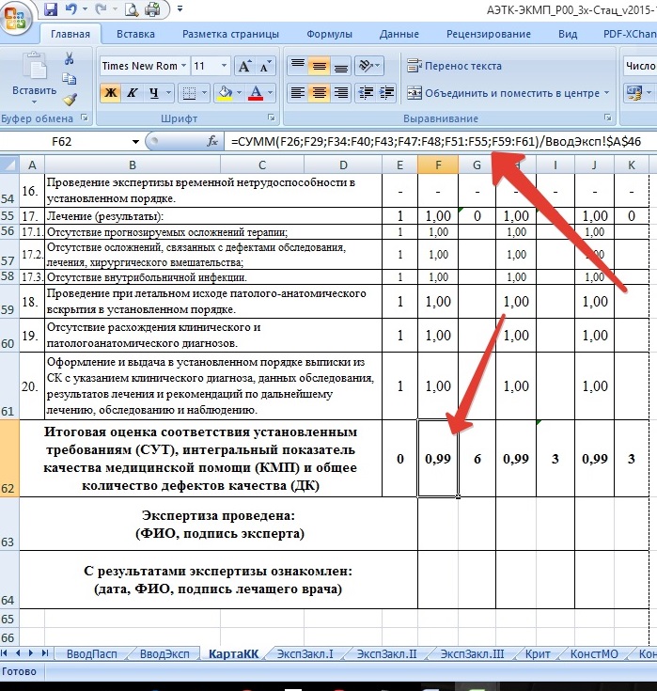Toggle underline Ч formatting
The height and width of the screenshot is (691, 657).
[x=153, y=93]
